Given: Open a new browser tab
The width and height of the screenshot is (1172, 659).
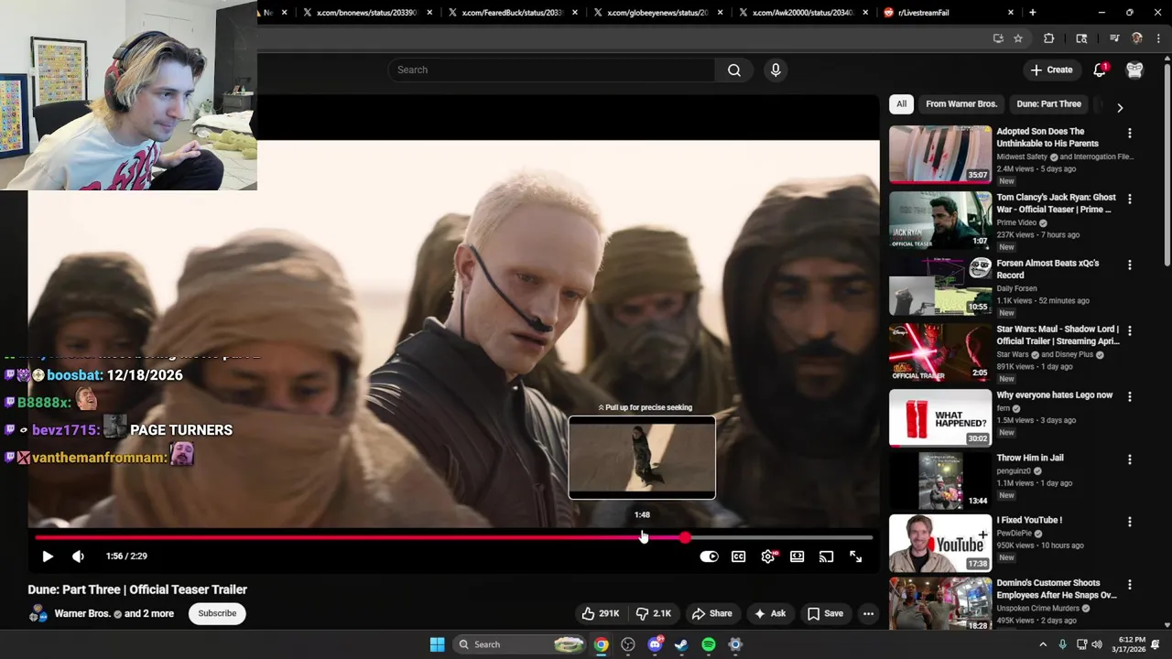Looking at the screenshot, I should [x=1032, y=13].
